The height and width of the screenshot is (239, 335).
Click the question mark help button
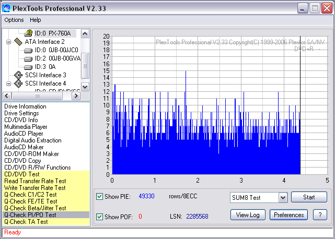coord(320,214)
